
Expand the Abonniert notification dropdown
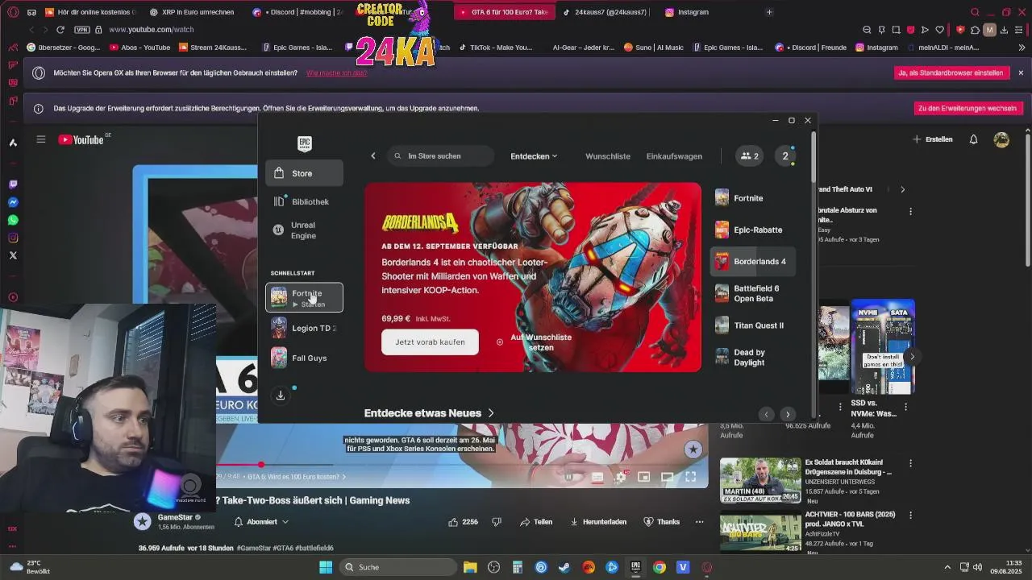[262, 522]
